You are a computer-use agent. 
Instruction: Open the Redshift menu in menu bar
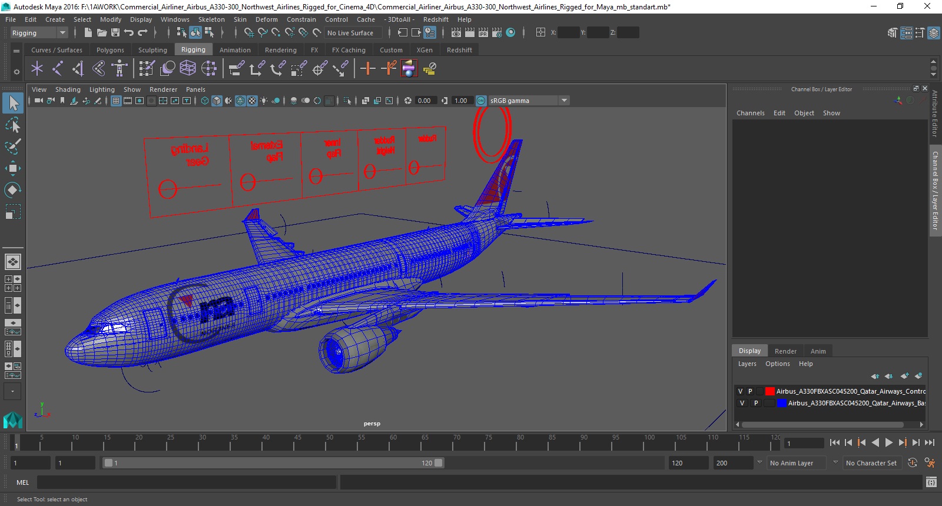[x=436, y=19]
